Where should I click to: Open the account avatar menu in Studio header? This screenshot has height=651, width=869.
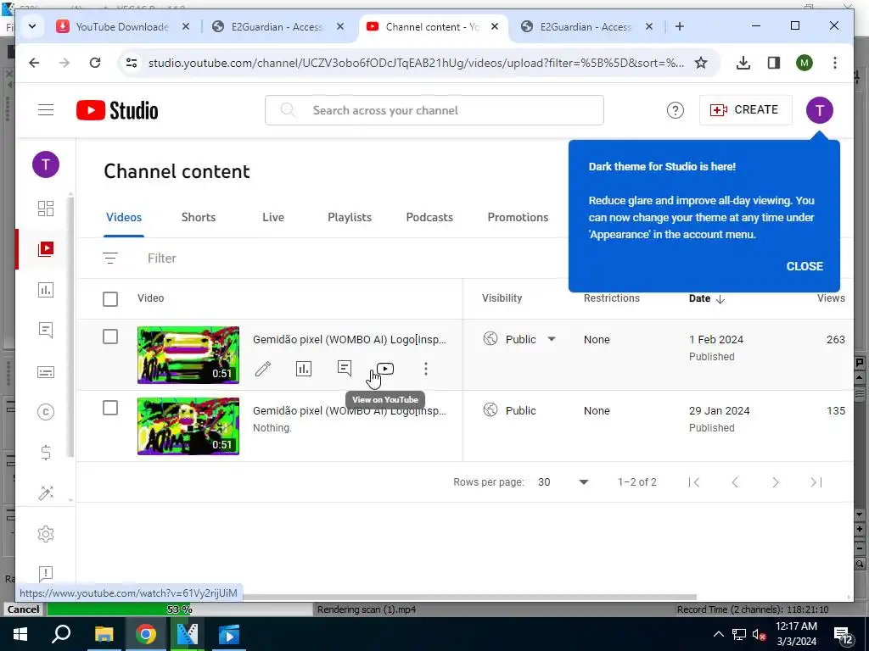[x=819, y=109]
